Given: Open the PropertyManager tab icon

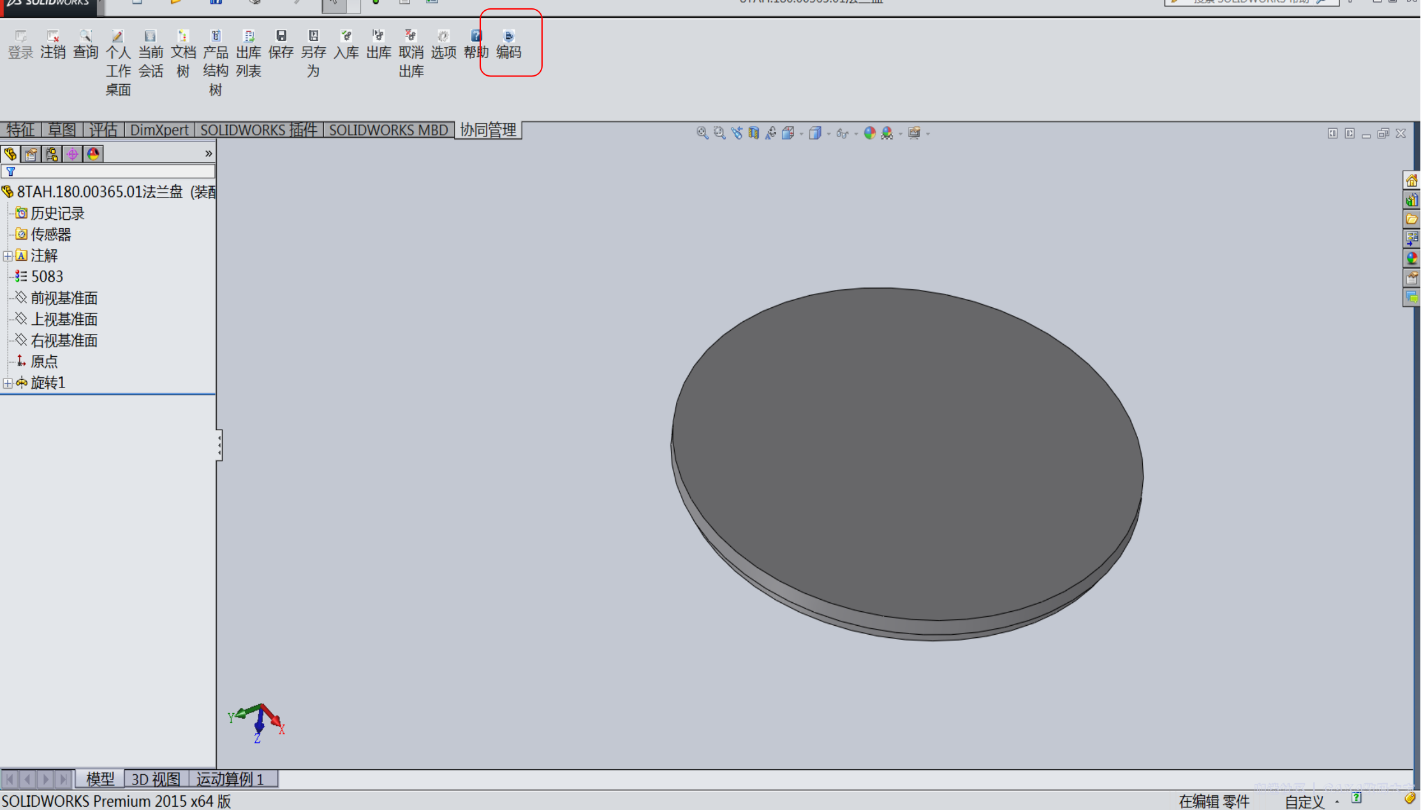Looking at the screenshot, I should [x=31, y=154].
